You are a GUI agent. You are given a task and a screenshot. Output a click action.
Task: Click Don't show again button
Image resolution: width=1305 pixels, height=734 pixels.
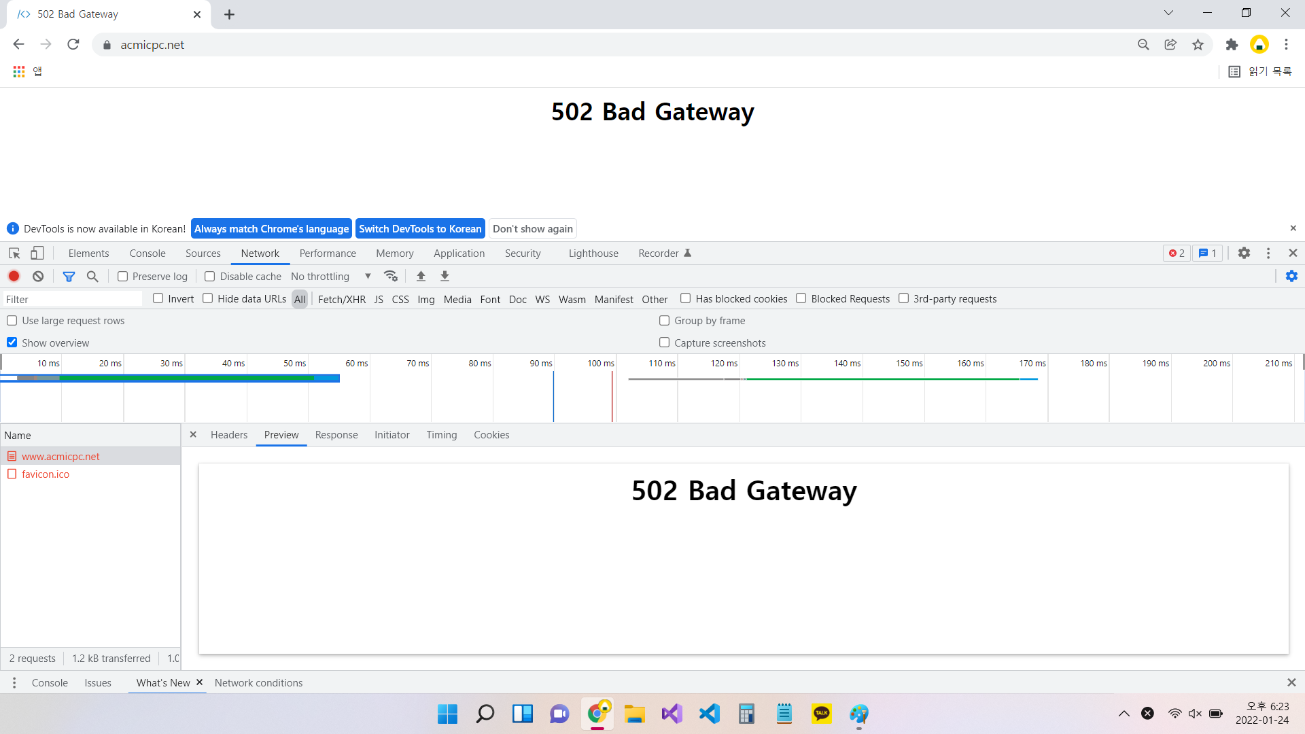pyautogui.click(x=532, y=228)
